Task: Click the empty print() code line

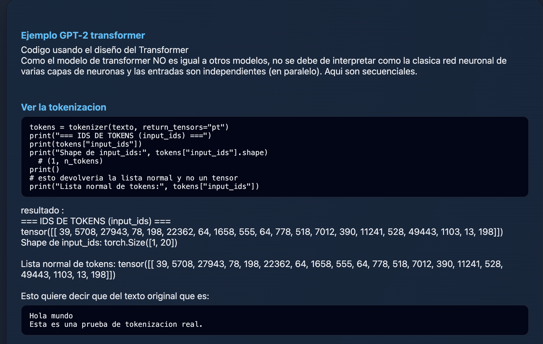Action: pos(44,169)
